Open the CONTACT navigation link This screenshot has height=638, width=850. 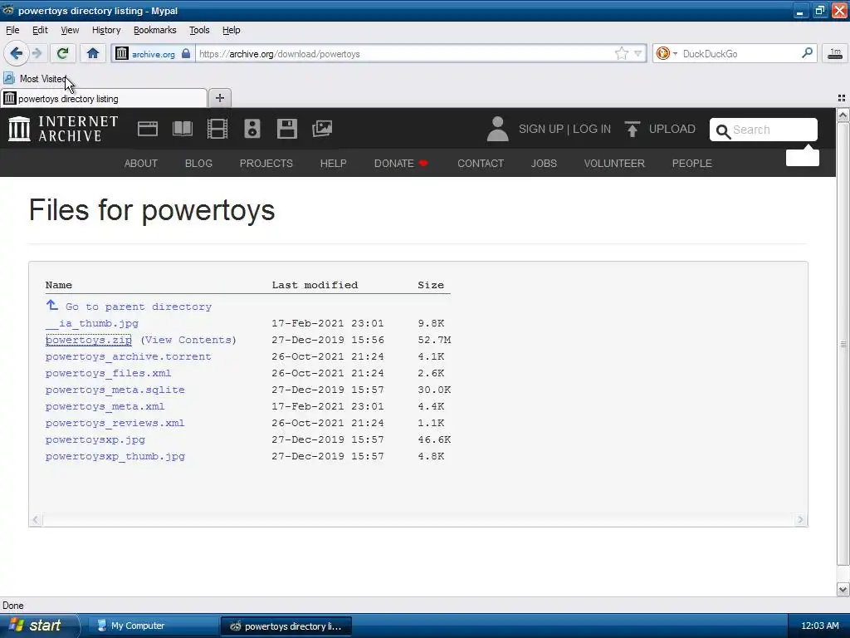(481, 164)
